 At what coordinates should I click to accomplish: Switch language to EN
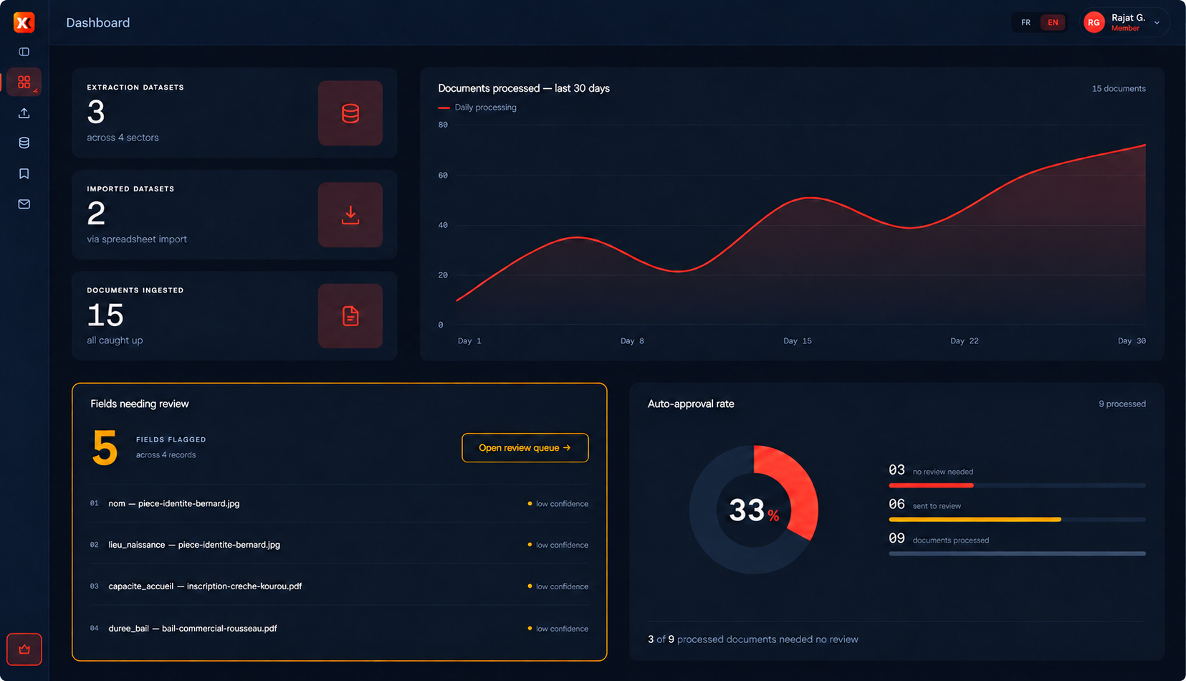(1053, 22)
